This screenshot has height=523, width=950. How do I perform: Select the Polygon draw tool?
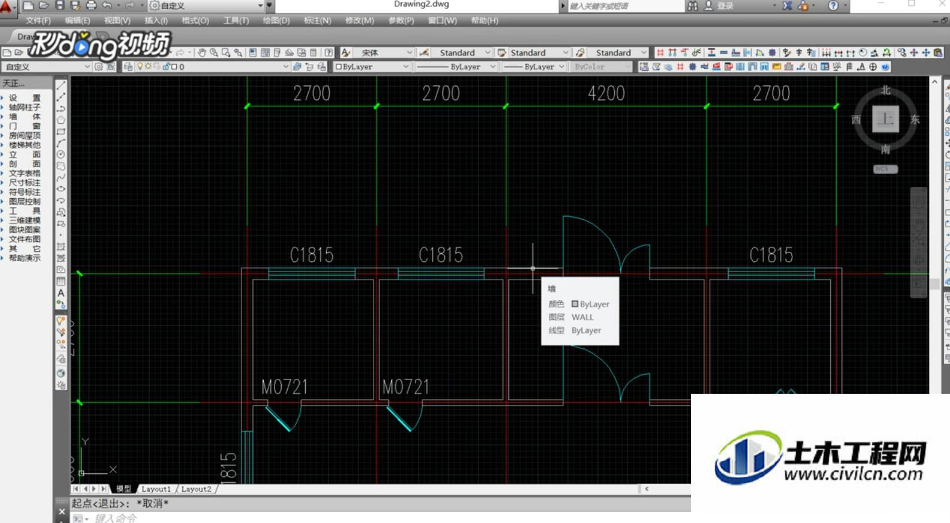(x=61, y=120)
